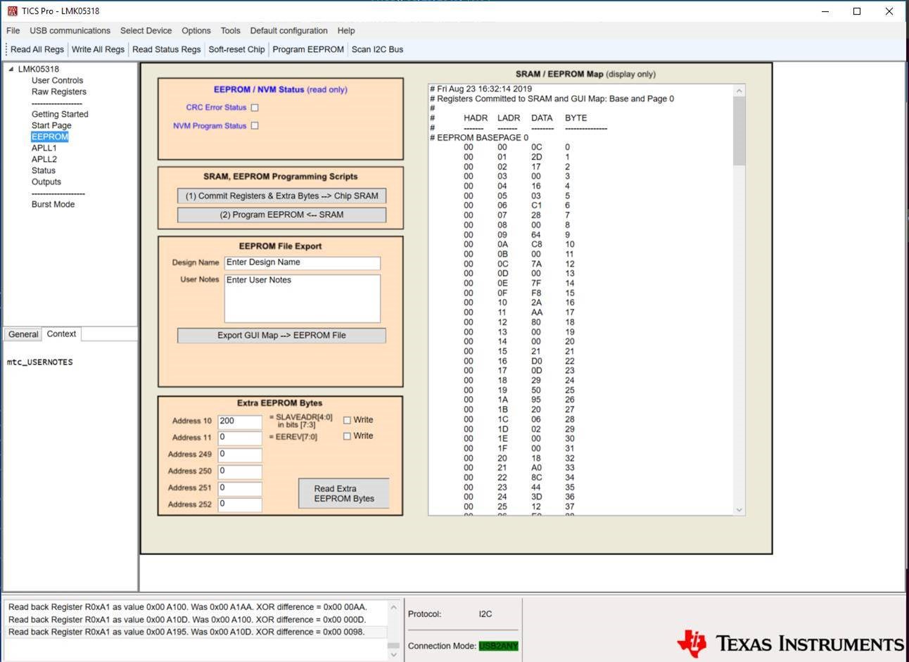The image size is (909, 662).
Task: Open USB communications menu
Action: point(70,31)
